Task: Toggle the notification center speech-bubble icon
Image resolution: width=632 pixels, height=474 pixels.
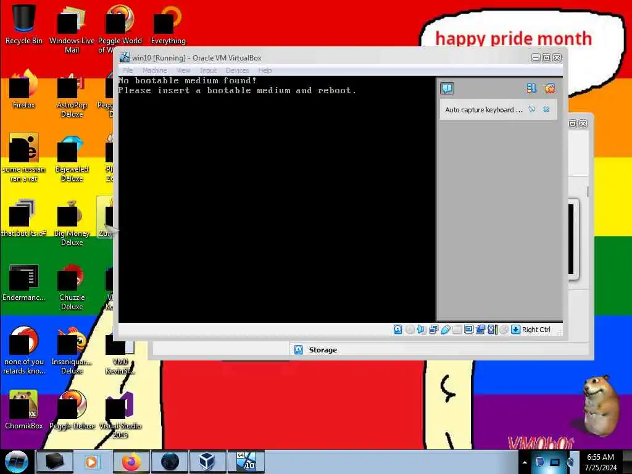Action: [447, 88]
